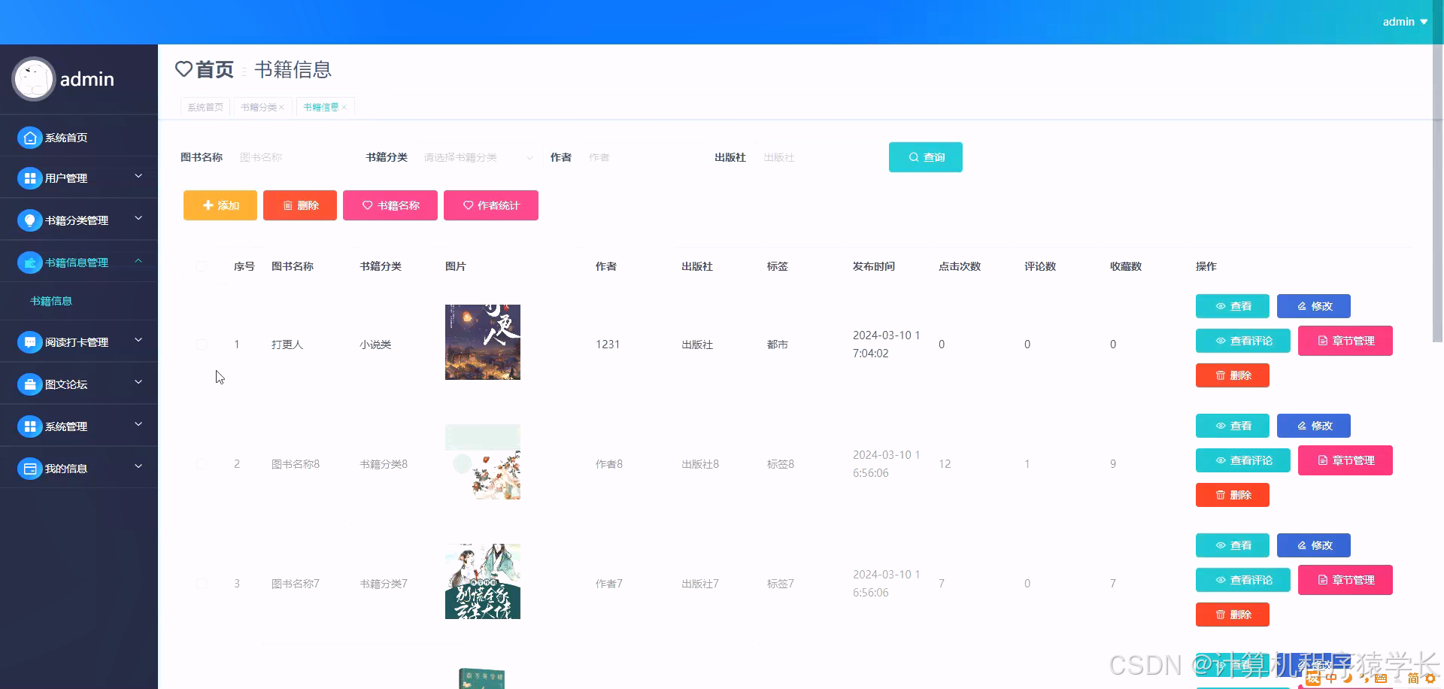
Task: Open 书籍信息 submenu item in sidebar
Action: [51, 301]
